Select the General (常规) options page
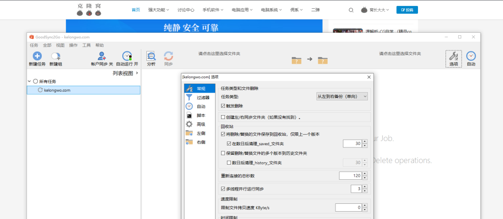 tap(199, 89)
